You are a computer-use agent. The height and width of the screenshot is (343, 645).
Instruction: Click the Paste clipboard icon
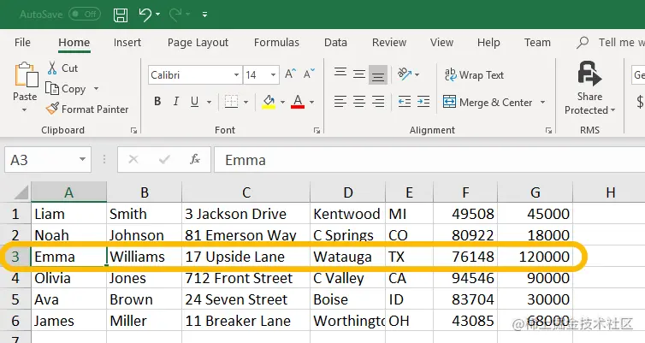pos(26,74)
